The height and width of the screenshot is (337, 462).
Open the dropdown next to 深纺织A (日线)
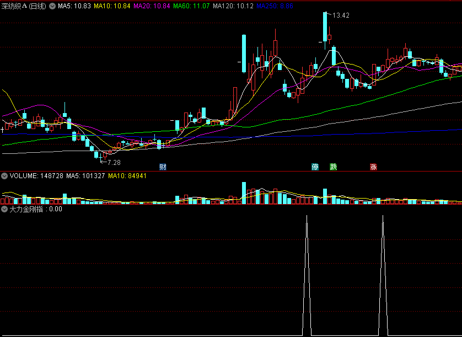[52, 6]
